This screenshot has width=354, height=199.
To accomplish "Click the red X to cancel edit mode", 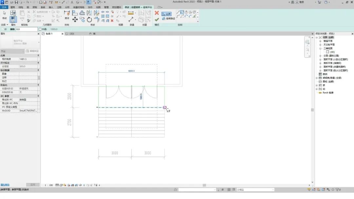I will 157,13.
